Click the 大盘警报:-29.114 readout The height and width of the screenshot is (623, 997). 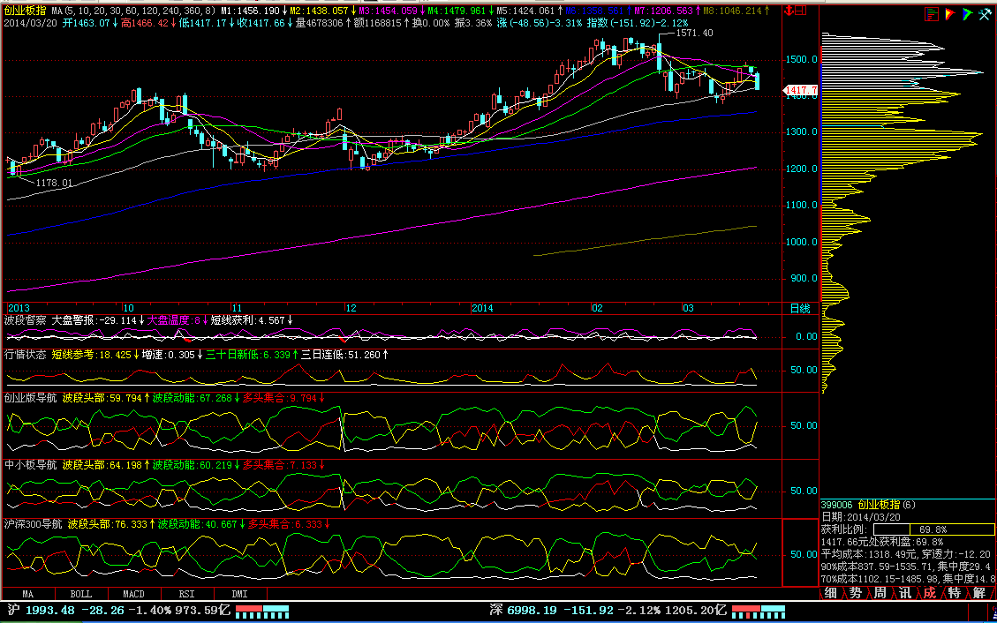click(x=94, y=320)
